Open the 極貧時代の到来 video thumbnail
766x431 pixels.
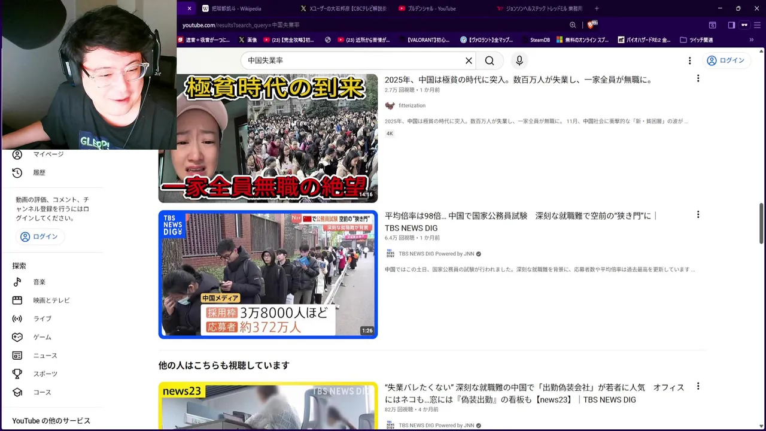pyautogui.click(x=268, y=138)
